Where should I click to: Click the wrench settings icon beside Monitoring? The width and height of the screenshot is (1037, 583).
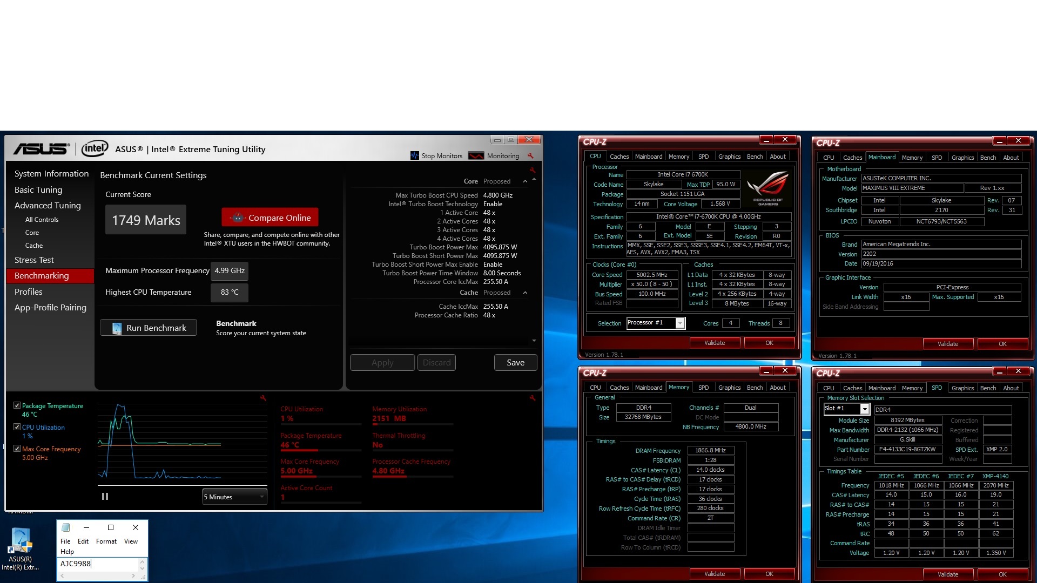(530, 155)
